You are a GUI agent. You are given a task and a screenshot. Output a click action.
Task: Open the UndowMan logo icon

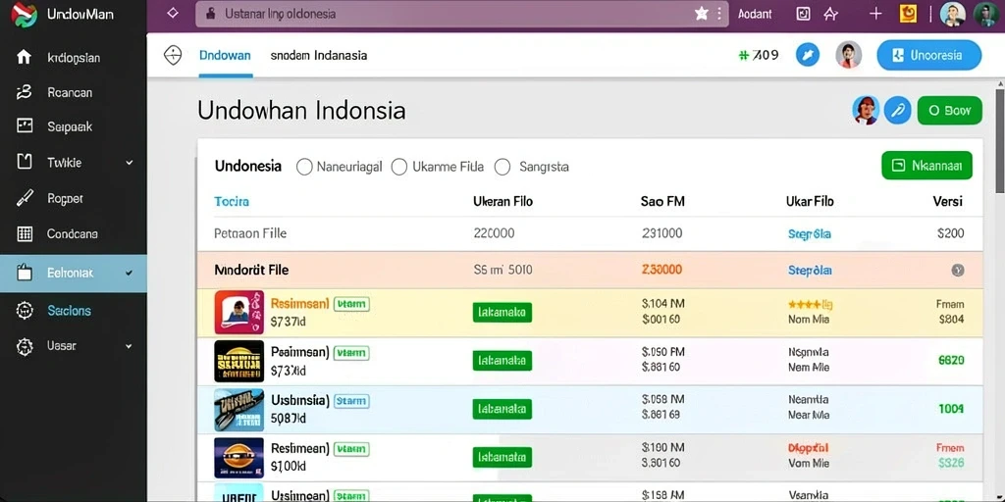(x=25, y=14)
